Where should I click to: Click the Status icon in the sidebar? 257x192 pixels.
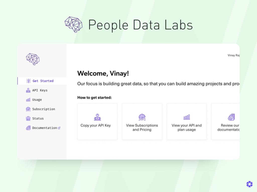(28, 118)
